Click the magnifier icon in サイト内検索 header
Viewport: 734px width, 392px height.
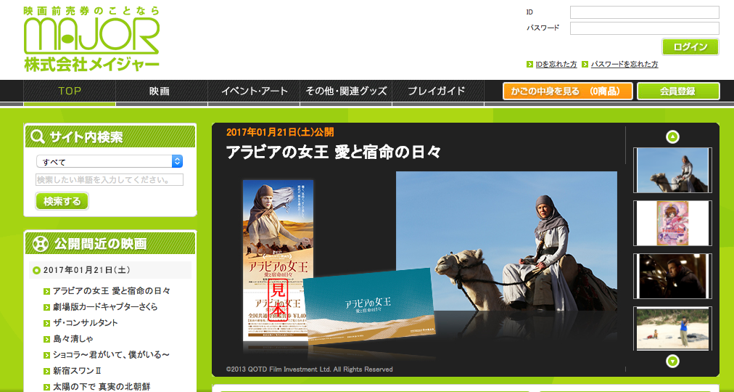(37, 136)
